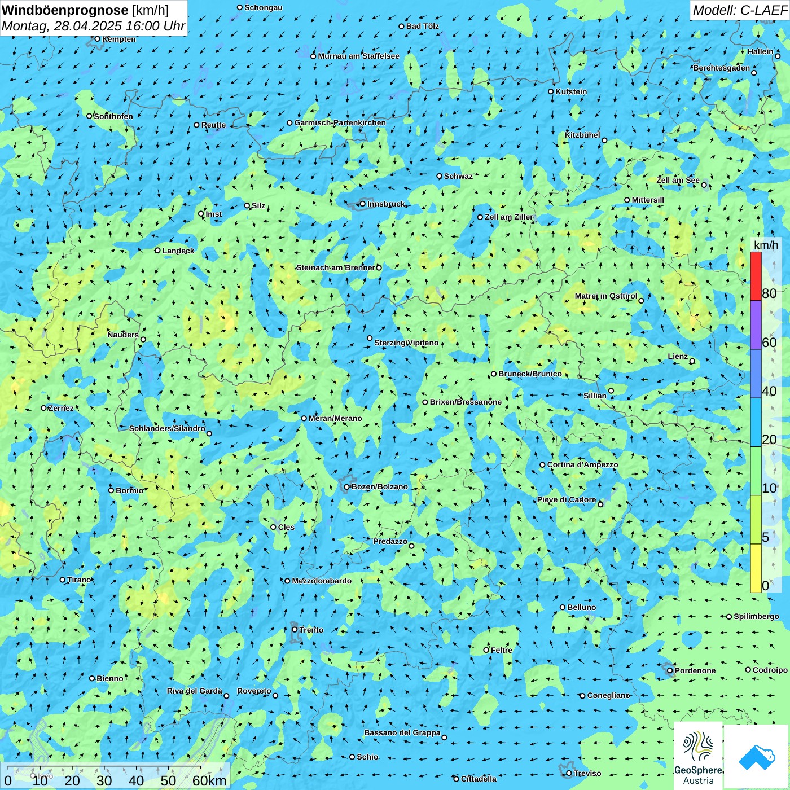
Task: Click the Sillian label
Action: click(x=595, y=396)
